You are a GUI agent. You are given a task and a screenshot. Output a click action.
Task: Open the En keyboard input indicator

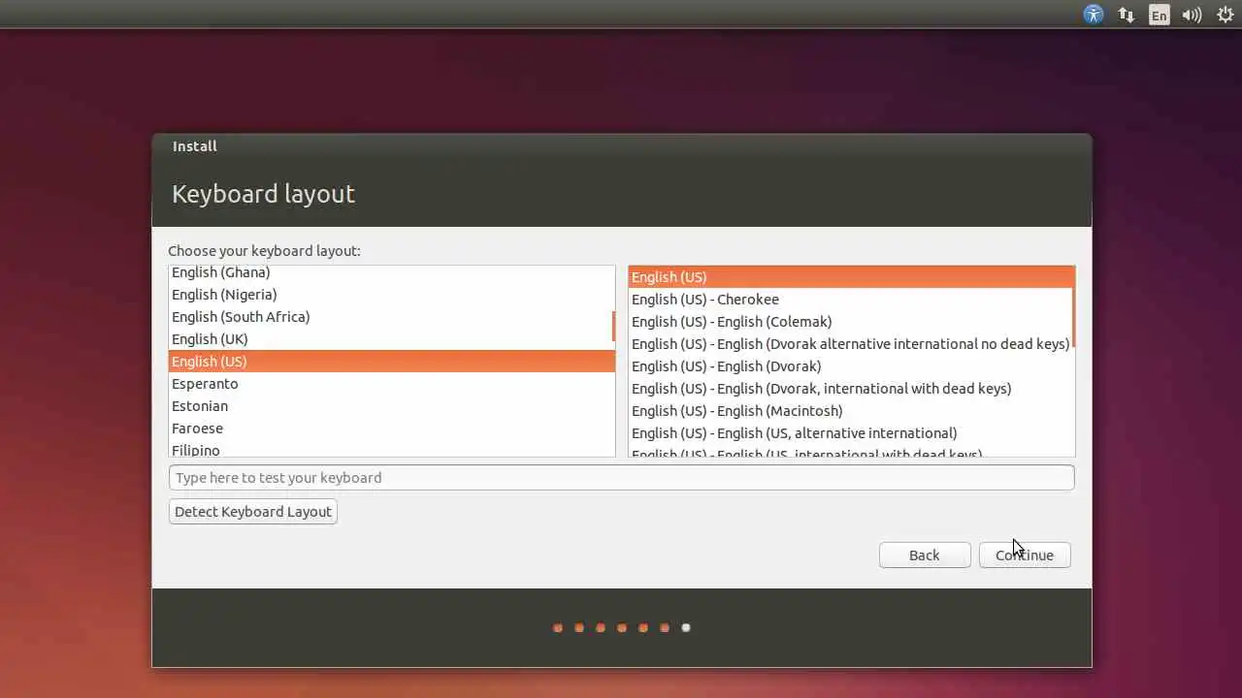(x=1160, y=15)
